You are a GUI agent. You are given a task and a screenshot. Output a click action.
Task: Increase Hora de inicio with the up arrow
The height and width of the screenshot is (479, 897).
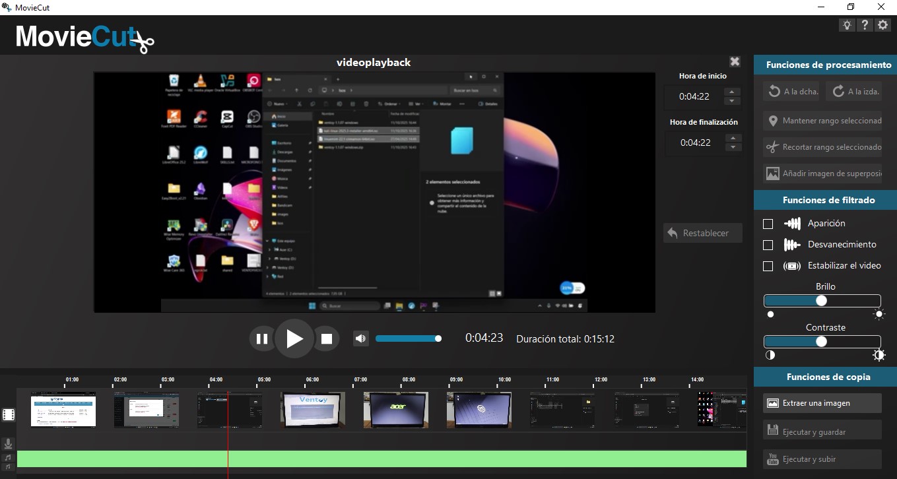(733, 93)
